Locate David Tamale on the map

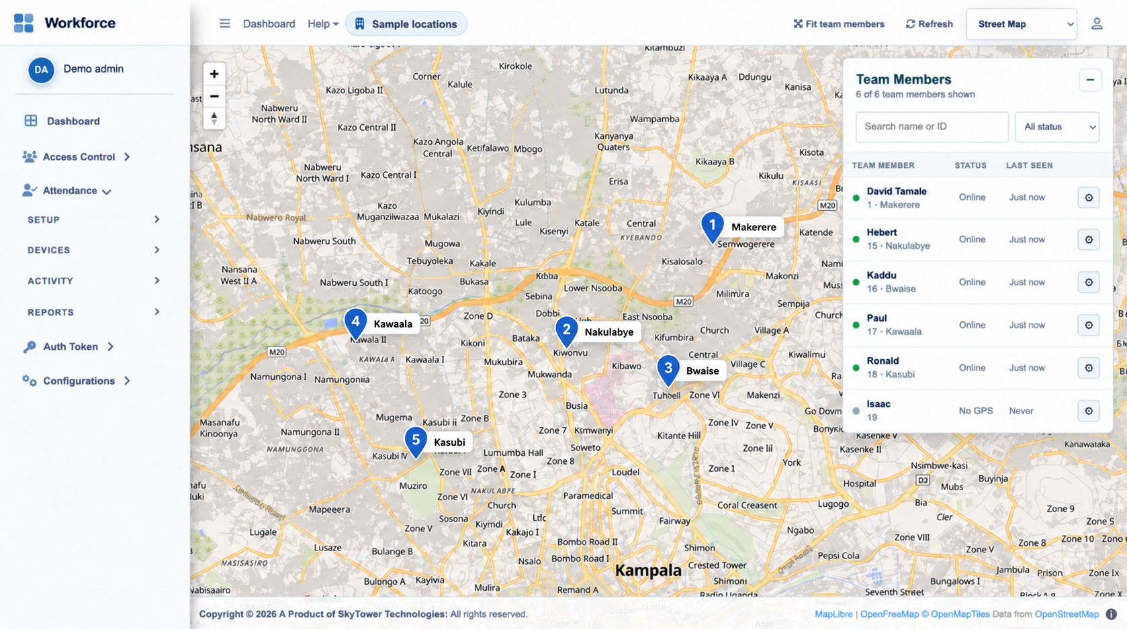point(1089,197)
